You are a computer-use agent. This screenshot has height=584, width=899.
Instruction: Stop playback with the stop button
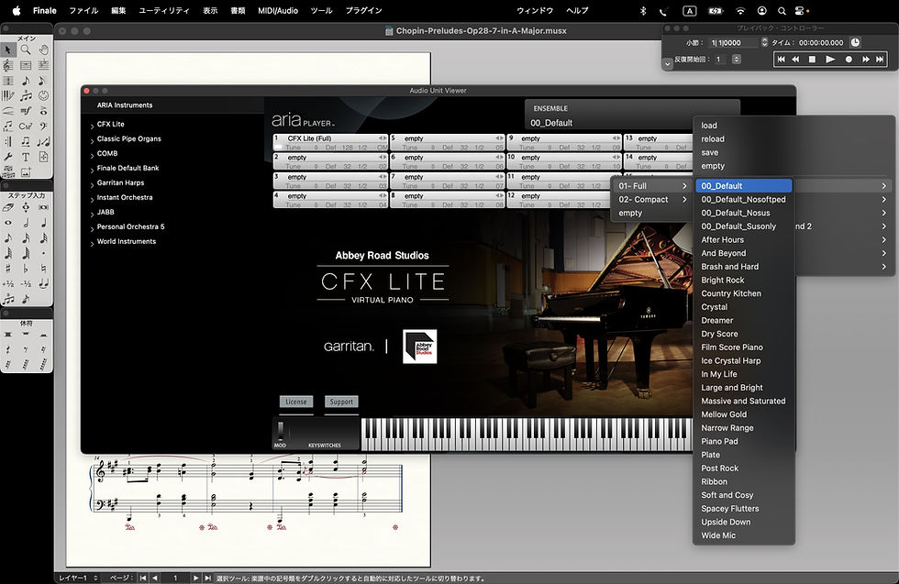pos(812,59)
